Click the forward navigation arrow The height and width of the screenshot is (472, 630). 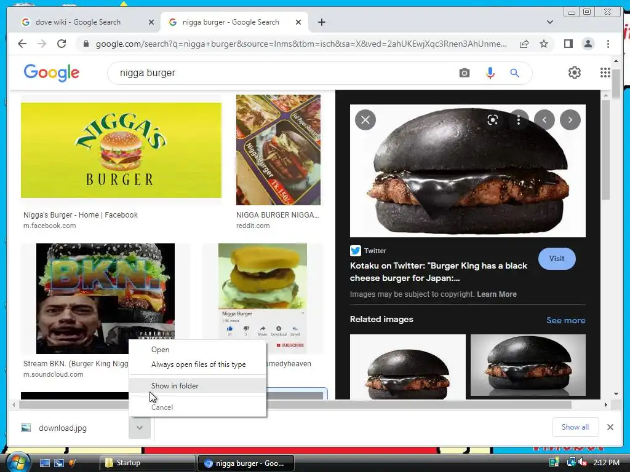pyautogui.click(x=42, y=44)
